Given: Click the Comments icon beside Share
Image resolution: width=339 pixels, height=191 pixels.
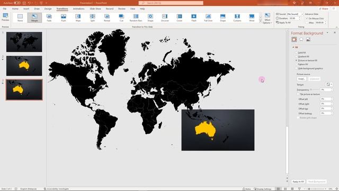Looking at the screenshot, I should [334, 8].
